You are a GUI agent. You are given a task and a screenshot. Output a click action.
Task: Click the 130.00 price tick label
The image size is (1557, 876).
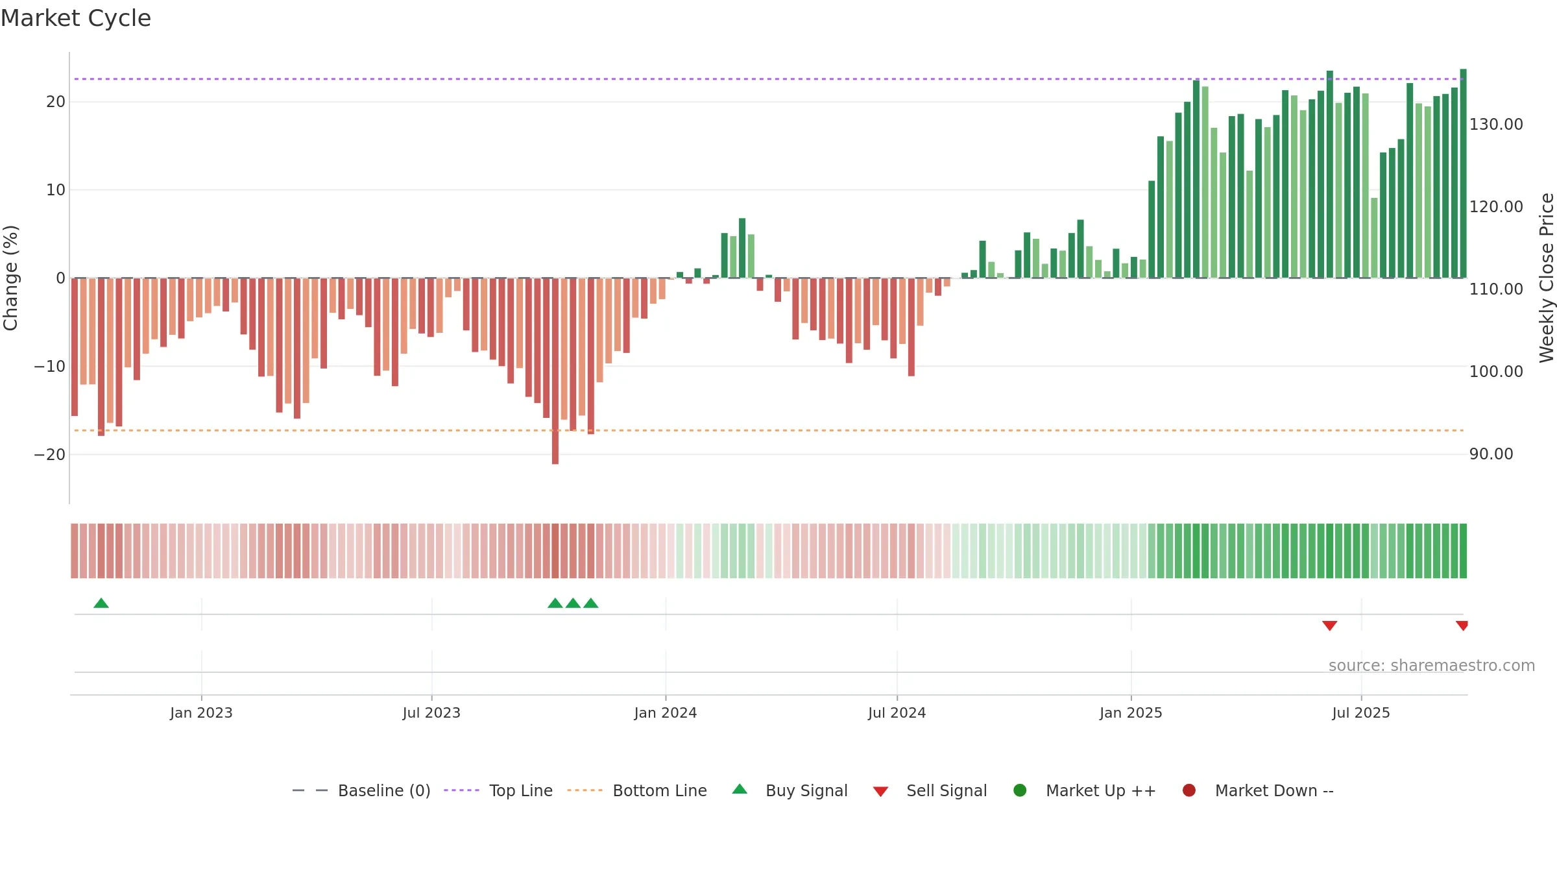1496,124
